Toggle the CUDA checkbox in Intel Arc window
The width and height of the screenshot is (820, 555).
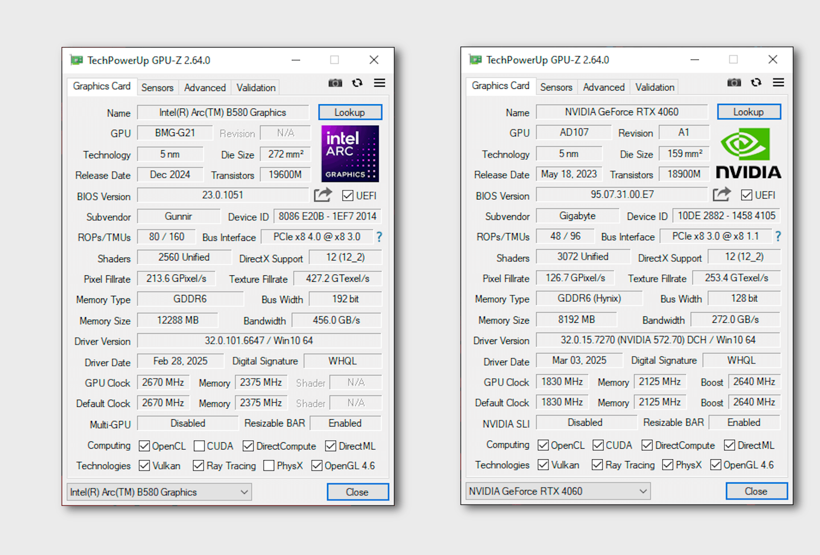[x=199, y=446]
